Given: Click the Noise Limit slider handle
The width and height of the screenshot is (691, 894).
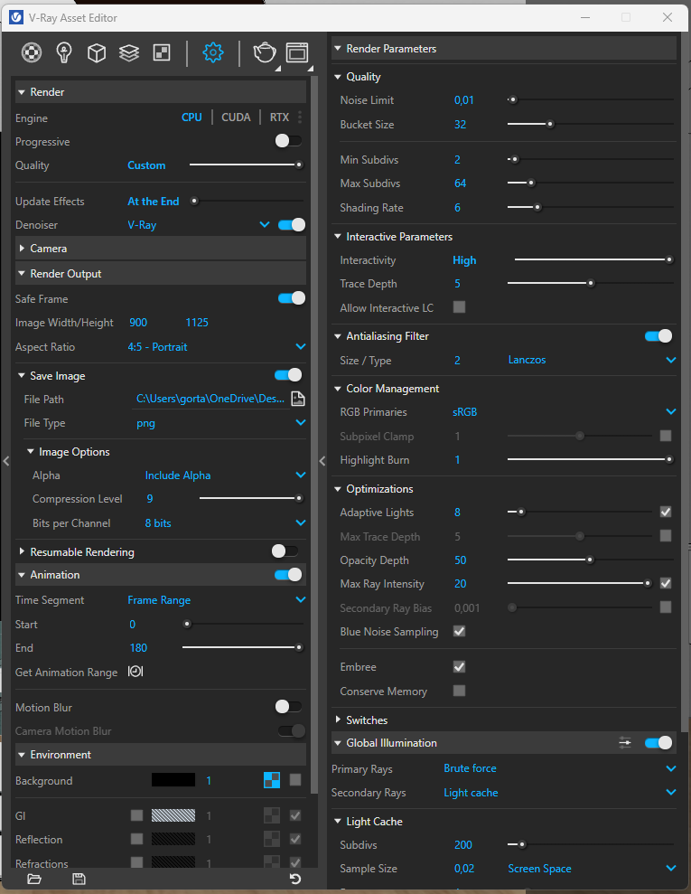Looking at the screenshot, I should [513, 99].
